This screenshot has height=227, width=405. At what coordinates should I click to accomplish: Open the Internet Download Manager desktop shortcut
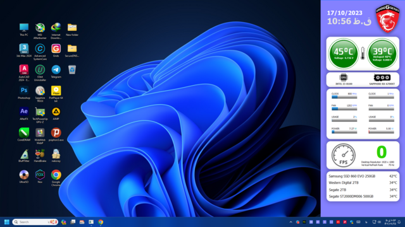pos(56,31)
